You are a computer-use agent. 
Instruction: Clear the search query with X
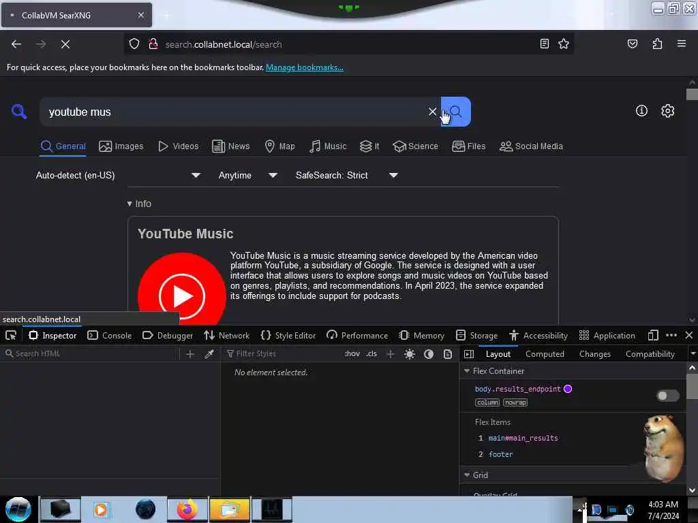(431, 112)
